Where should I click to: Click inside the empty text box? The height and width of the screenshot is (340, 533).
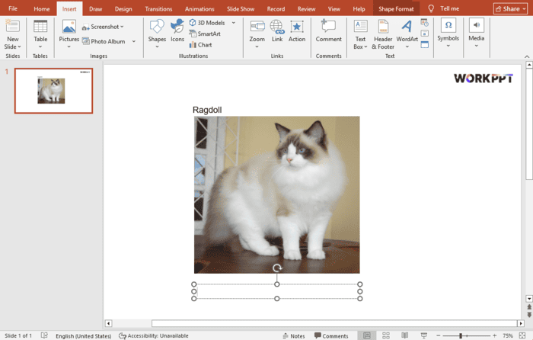point(276,291)
